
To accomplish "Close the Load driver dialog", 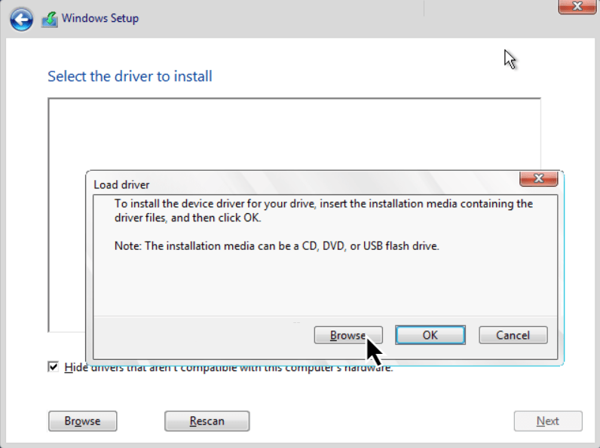I will tap(538, 178).
